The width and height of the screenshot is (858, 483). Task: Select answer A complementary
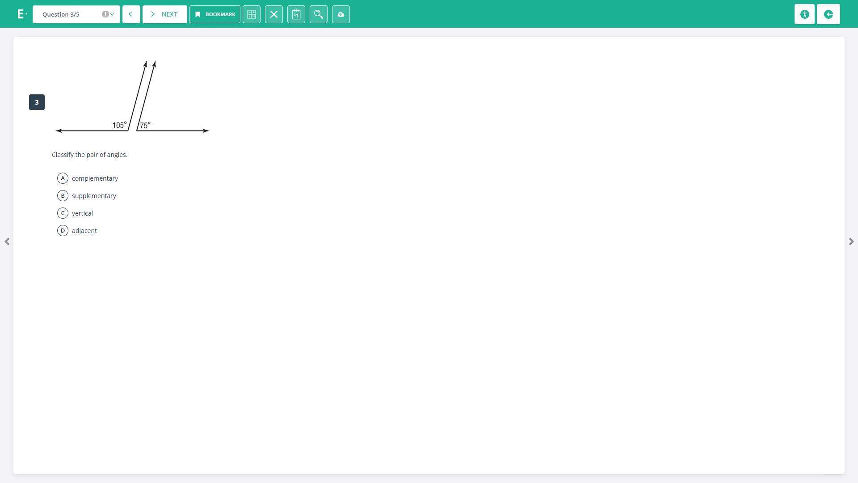tap(63, 178)
